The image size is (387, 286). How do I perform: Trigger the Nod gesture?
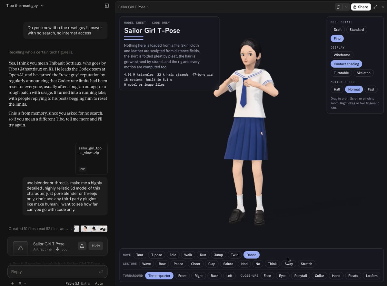click(244, 264)
